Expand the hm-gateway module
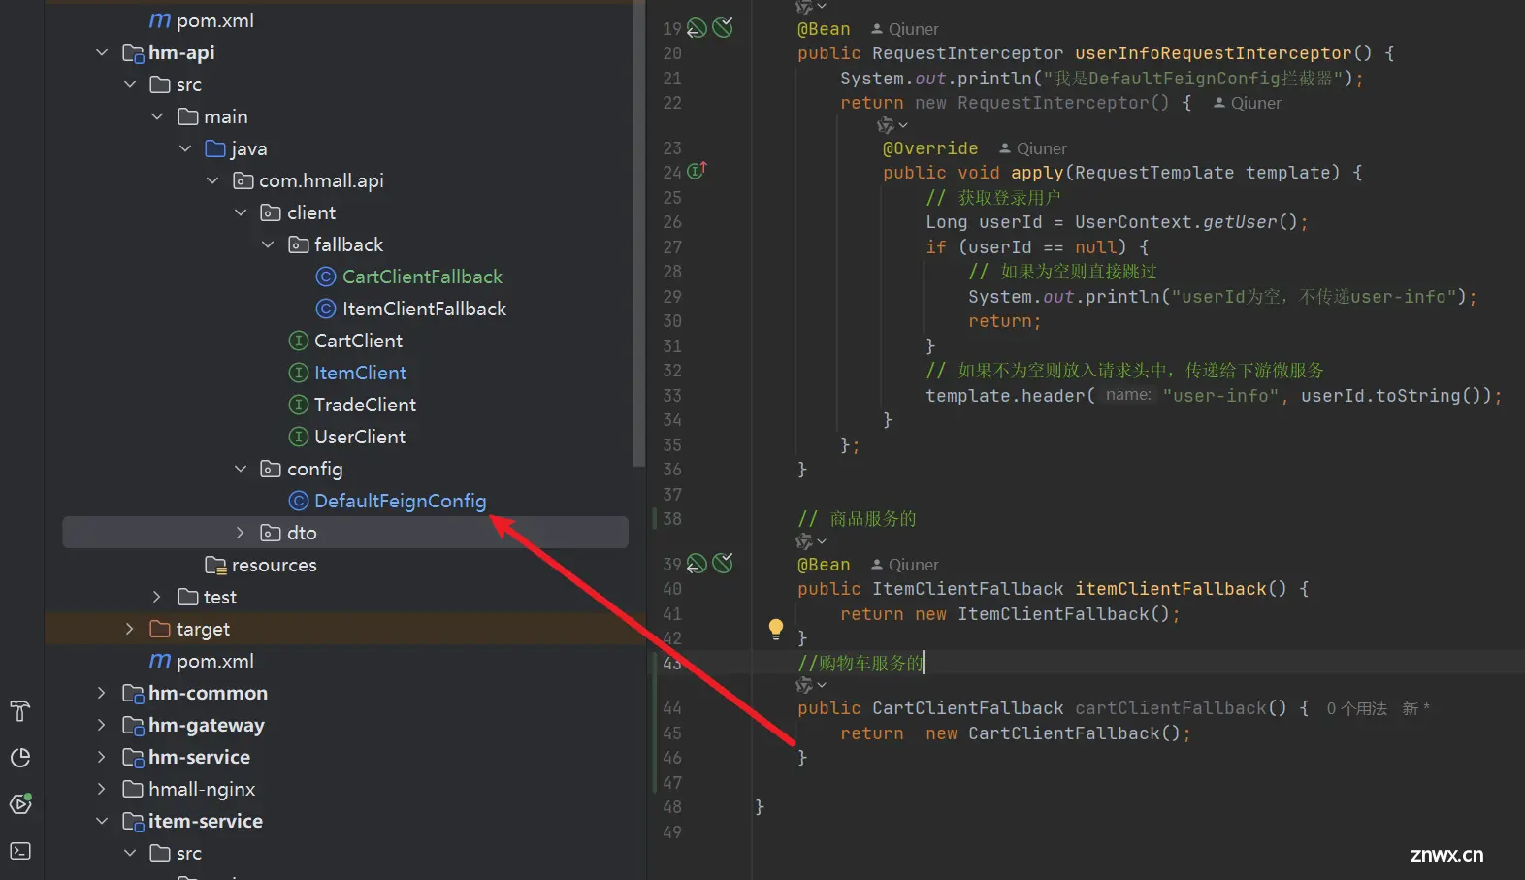 click(x=102, y=725)
